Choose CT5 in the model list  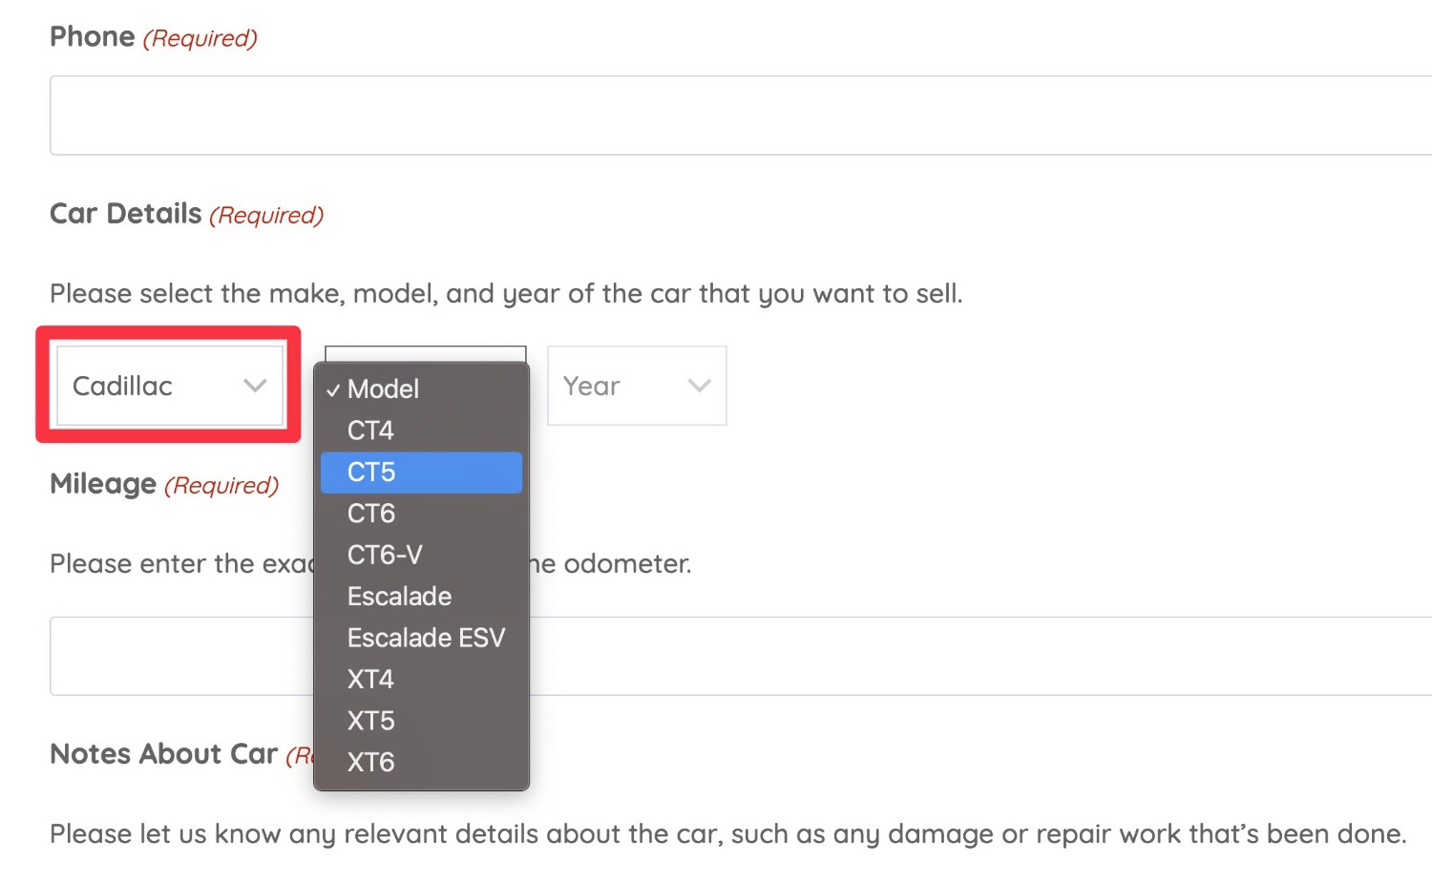(x=421, y=473)
